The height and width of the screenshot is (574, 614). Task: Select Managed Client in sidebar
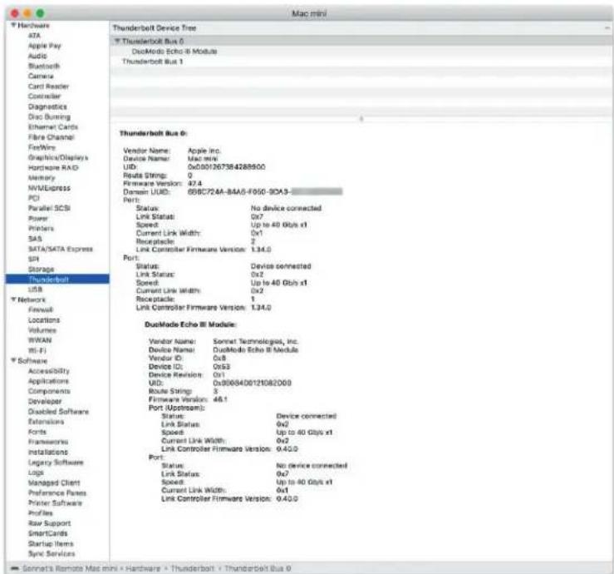click(x=54, y=482)
